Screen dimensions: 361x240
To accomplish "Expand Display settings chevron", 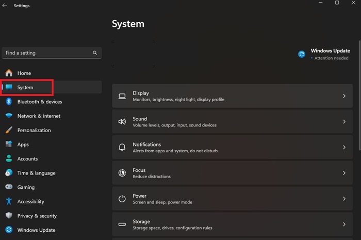I will pyautogui.click(x=344, y=96).
